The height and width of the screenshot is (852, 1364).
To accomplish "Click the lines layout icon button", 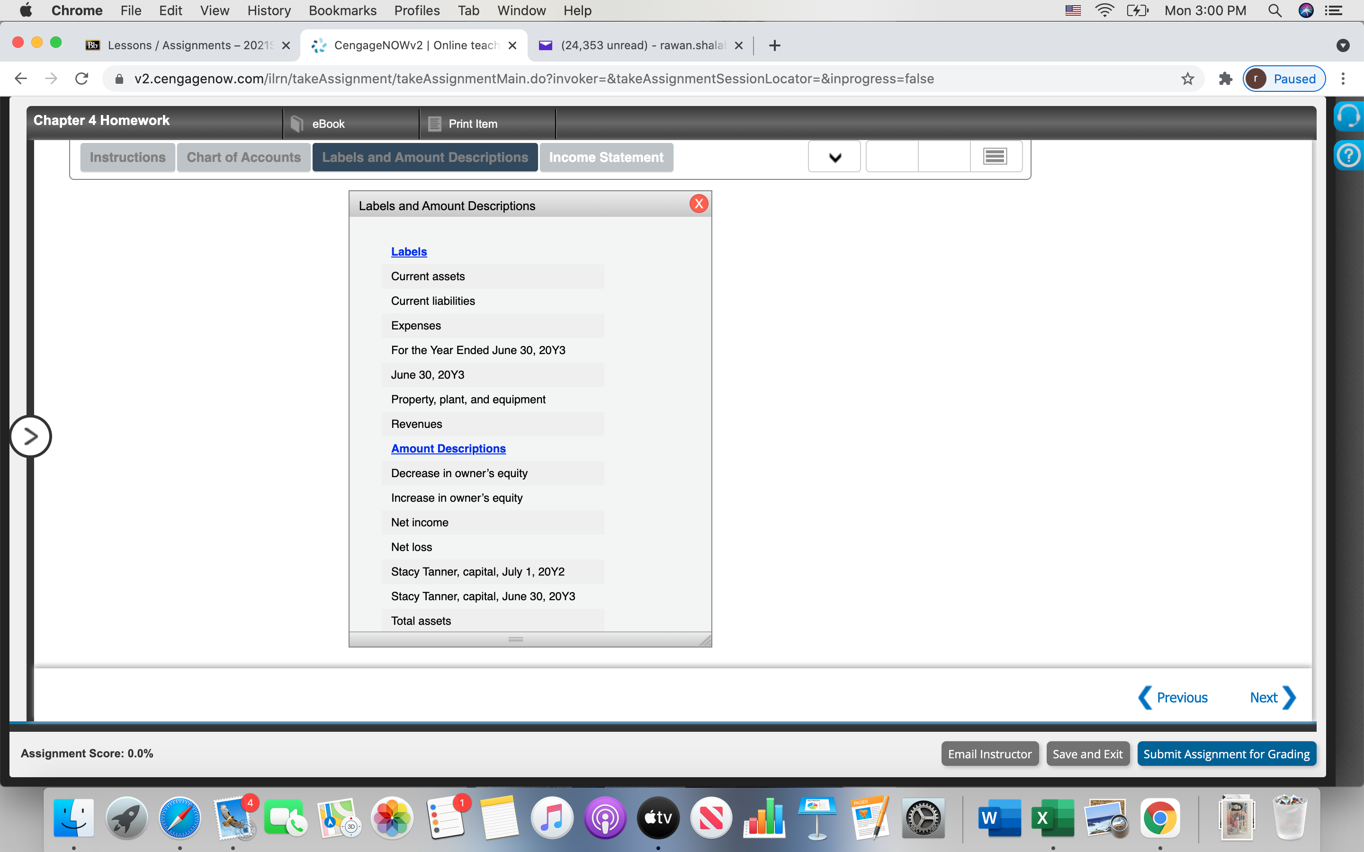I will click(x=995, y=156).
